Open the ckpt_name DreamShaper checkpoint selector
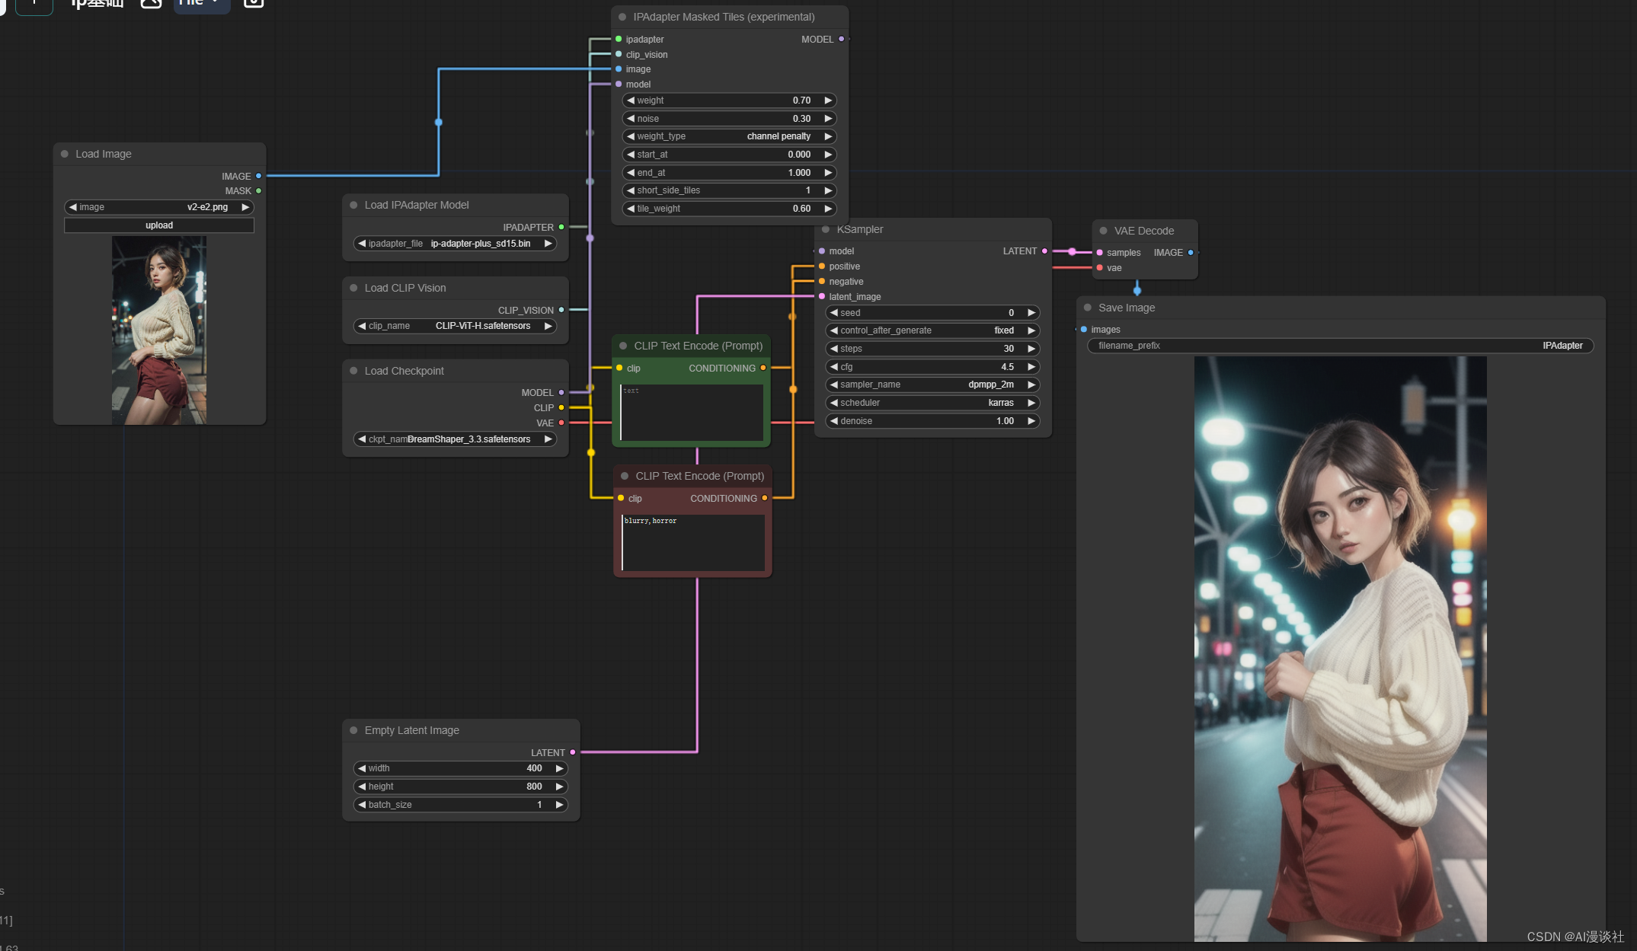 456,439
